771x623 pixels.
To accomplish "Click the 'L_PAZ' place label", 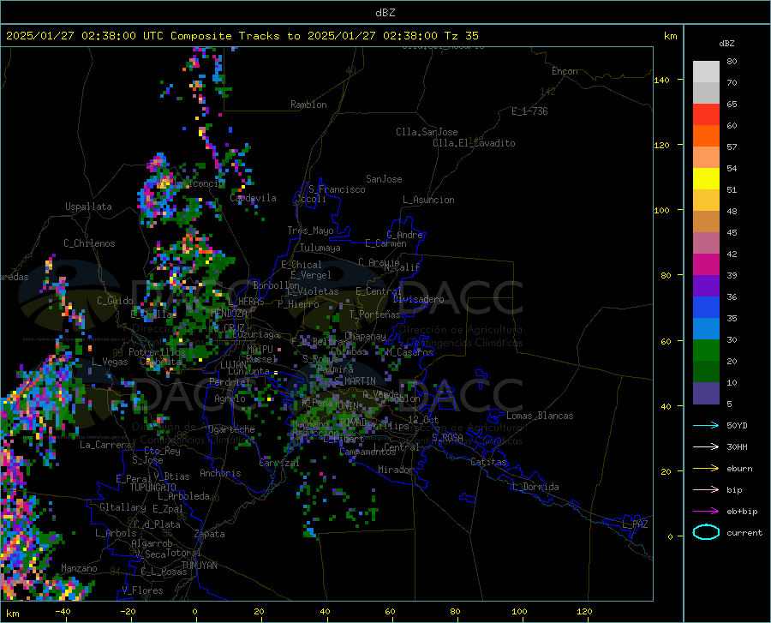I will click(635, 524).
